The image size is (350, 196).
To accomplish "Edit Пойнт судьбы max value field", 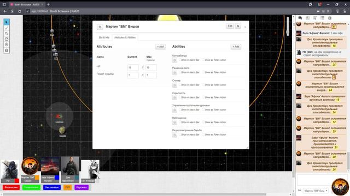I will pyautogui.click(x=151, y=75).
